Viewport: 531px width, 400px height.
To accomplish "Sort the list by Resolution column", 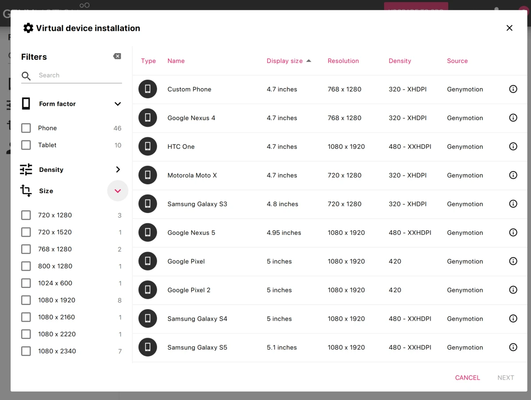I will 343,61.
